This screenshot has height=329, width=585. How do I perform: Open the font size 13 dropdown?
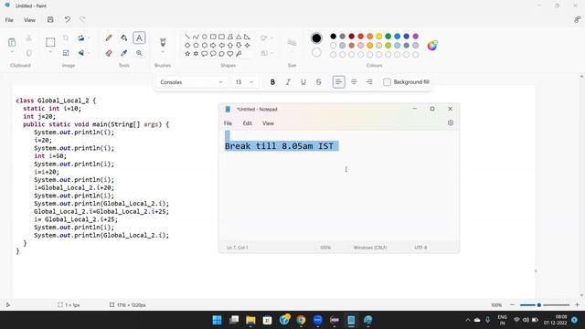244,82
